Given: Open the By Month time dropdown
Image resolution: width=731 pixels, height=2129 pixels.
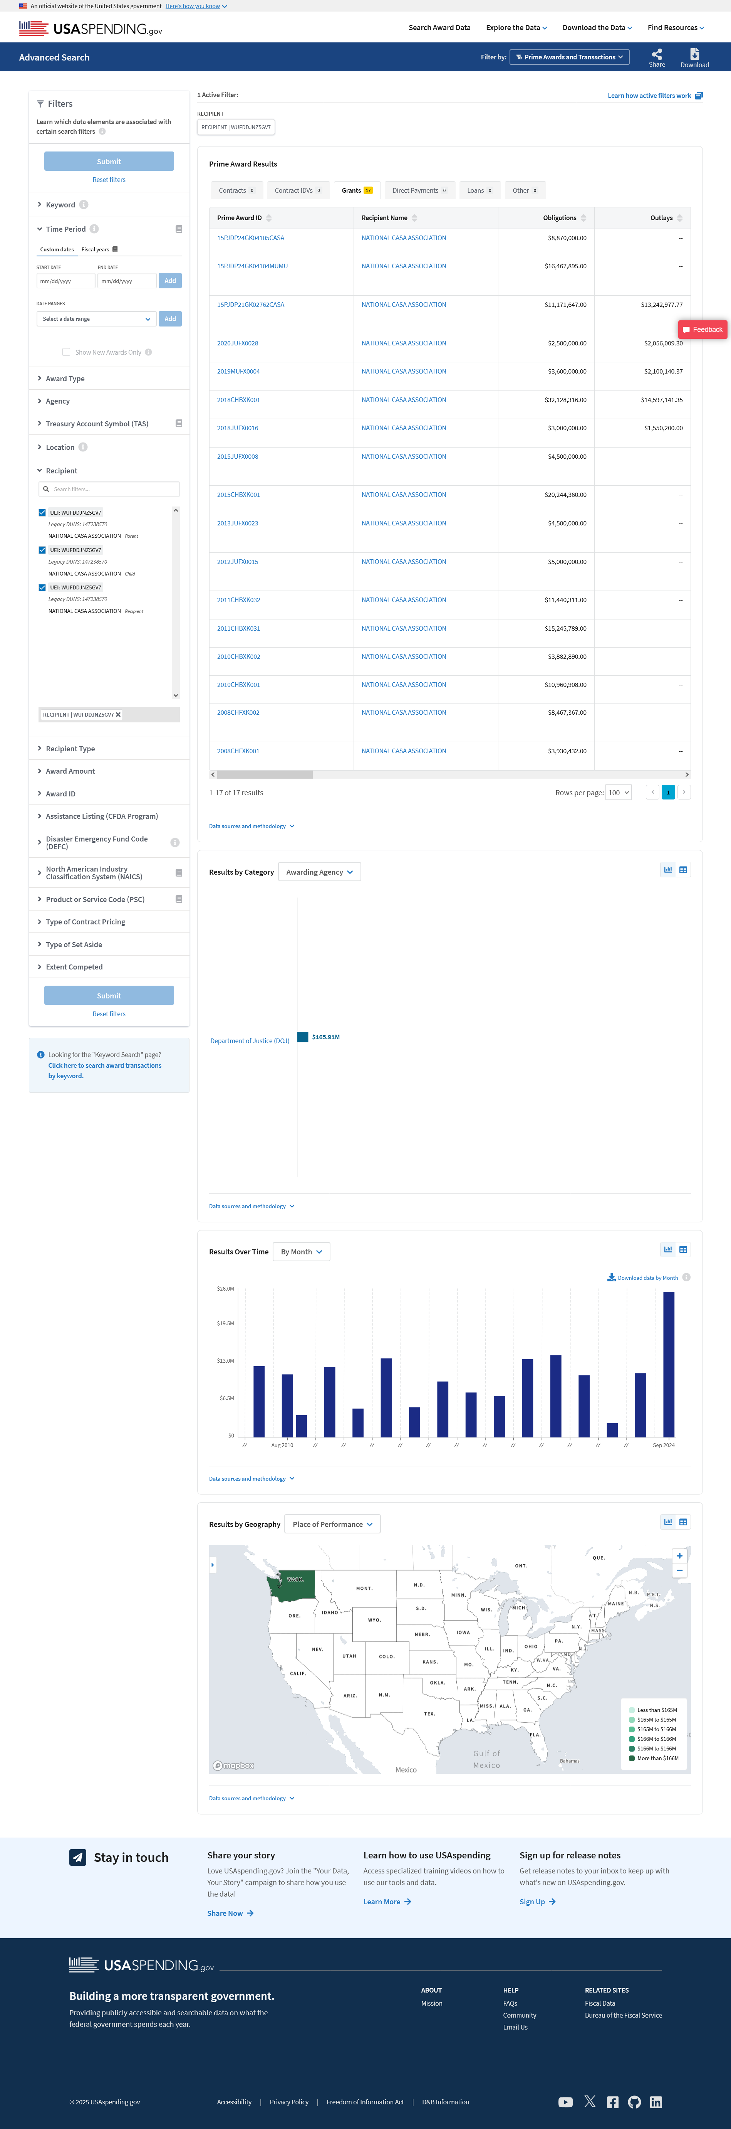Looking at the screenshot, I should pyautogui.click(x=302, y=1251).
